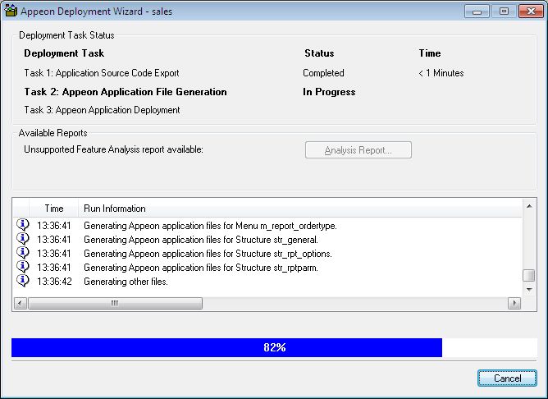Image resolution: width=548 pixels, height=399 pixels.
Task: Click info icon beside Generating other files entry
Action: point(23,281)
